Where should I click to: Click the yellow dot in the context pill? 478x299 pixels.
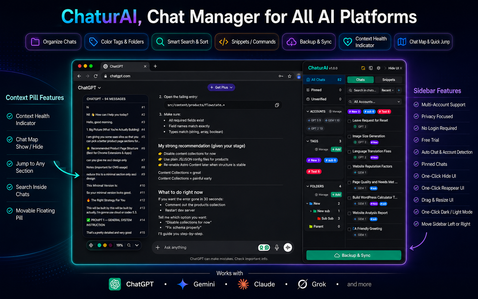(x=105, y=245)
